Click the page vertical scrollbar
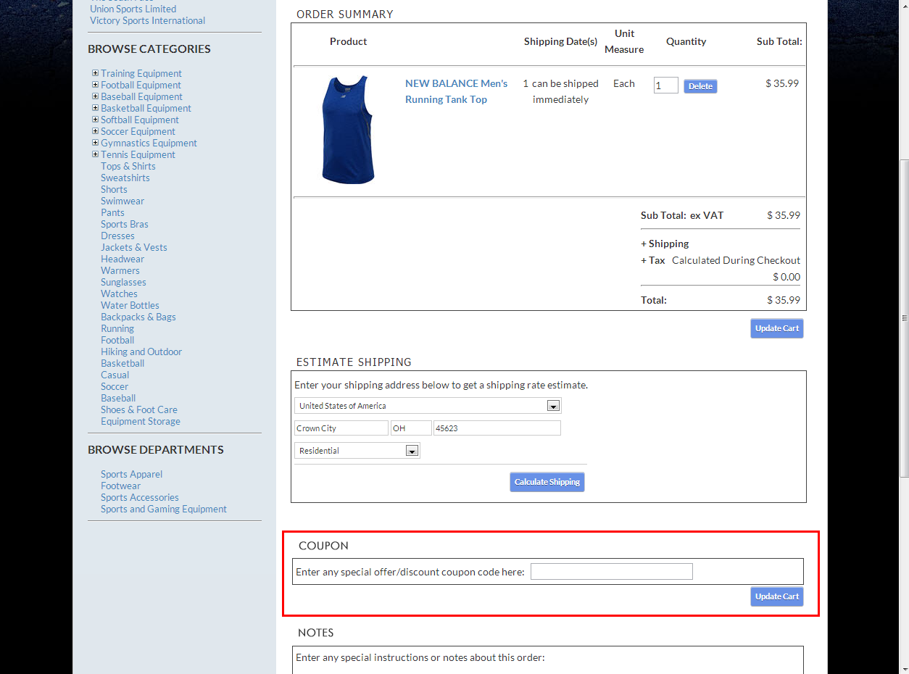 pyautogui.click(x=903, y=317)
